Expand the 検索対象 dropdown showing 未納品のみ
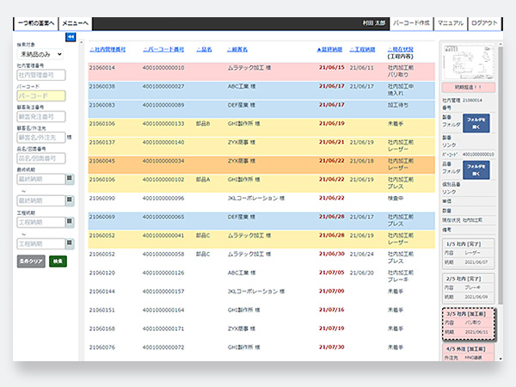Screen dimensions: 516x387 tap(40, 54)
